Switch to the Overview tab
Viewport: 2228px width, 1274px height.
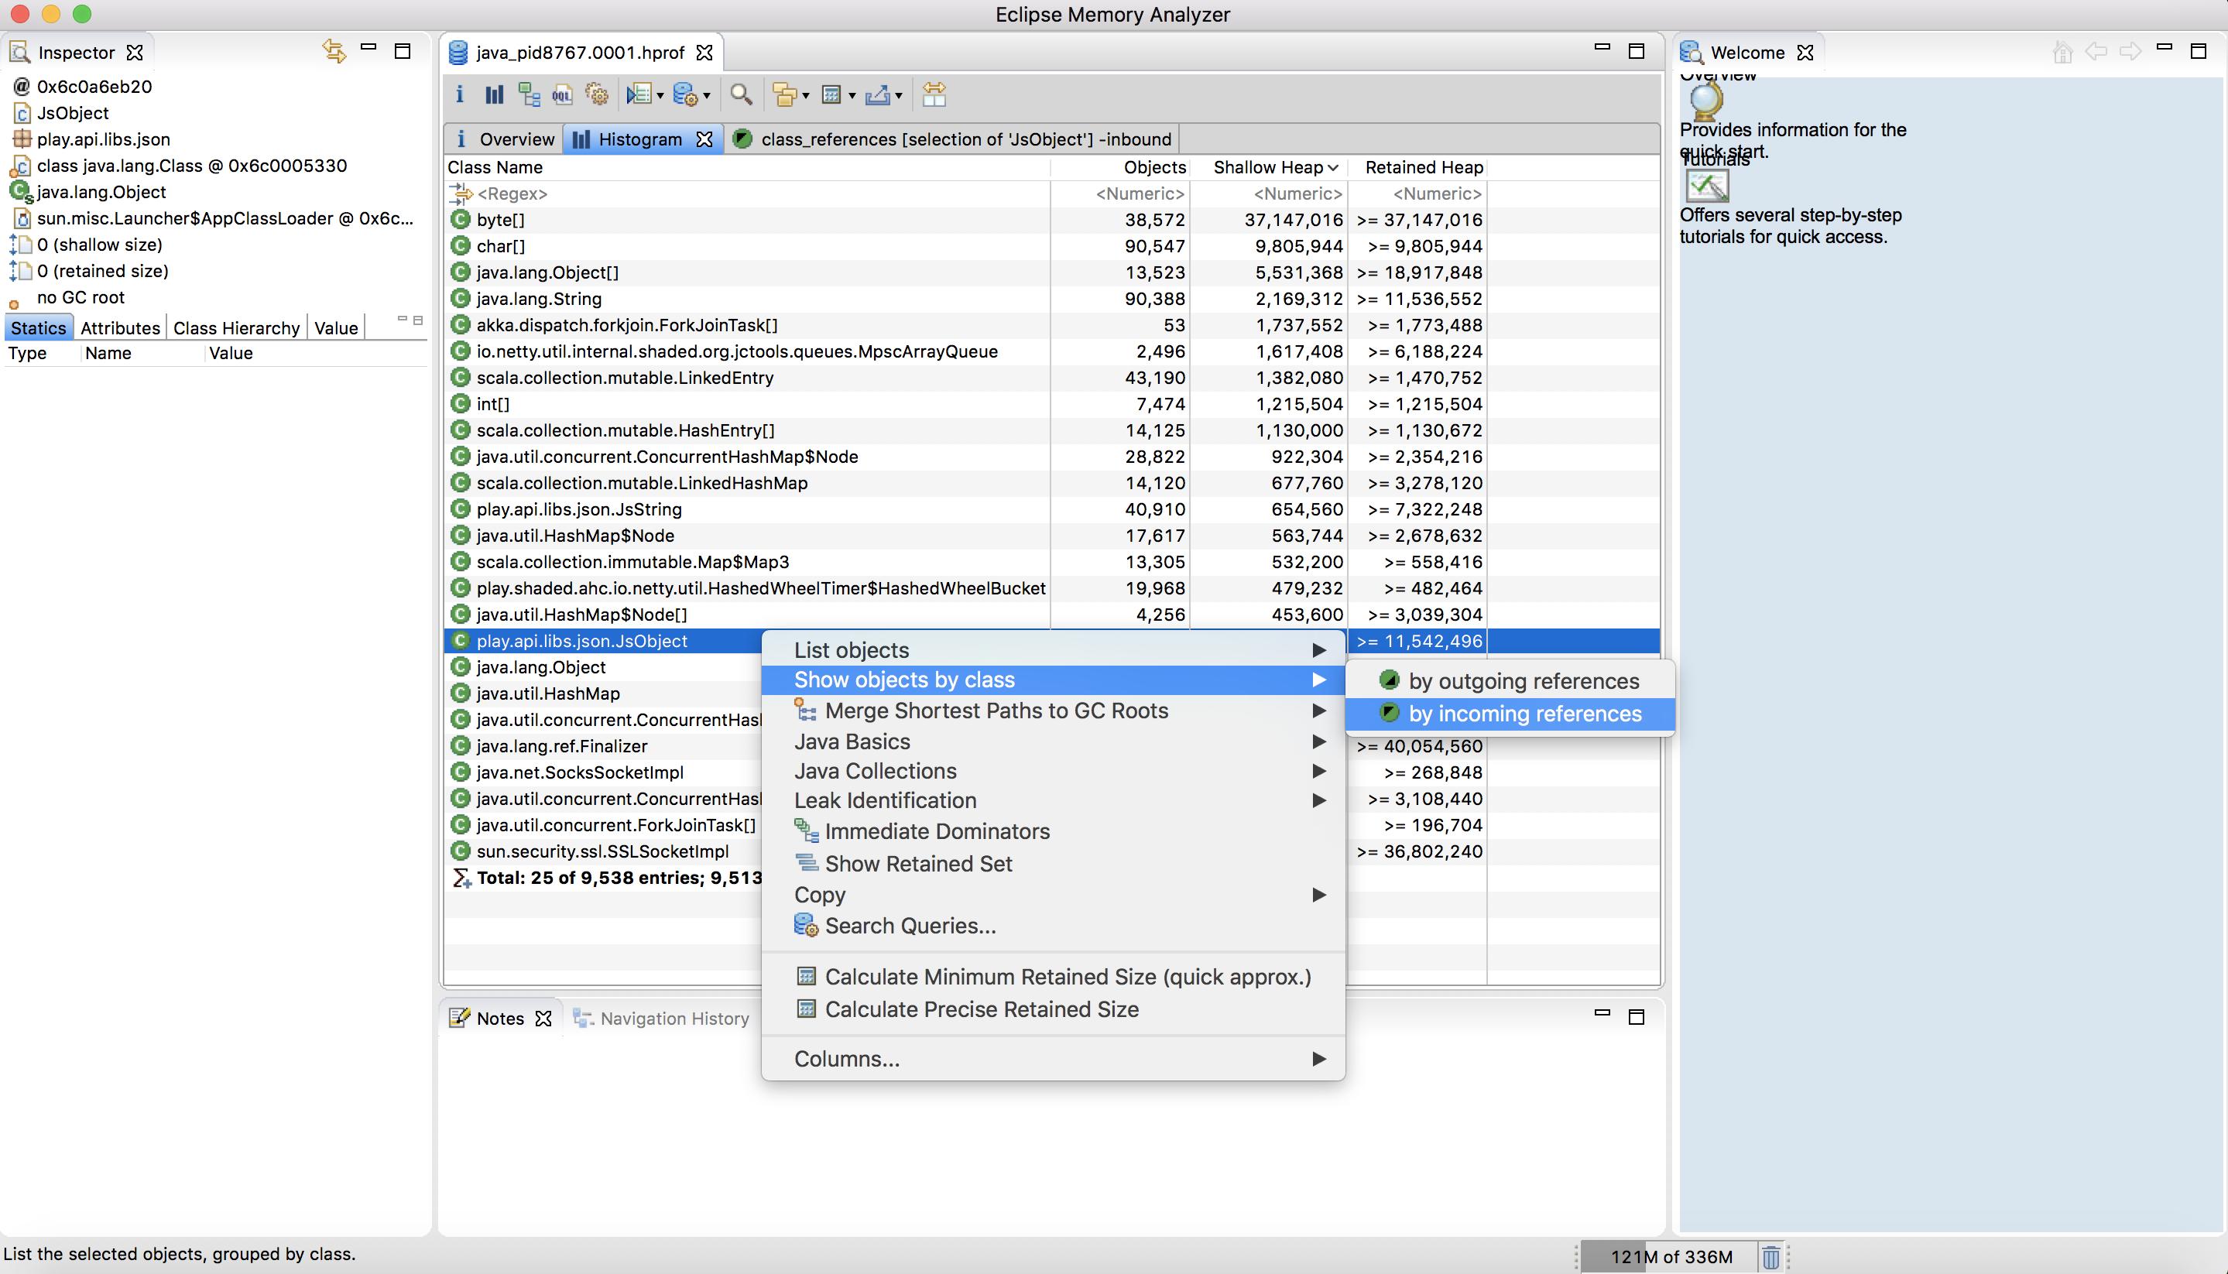click(x=505, y=139)
